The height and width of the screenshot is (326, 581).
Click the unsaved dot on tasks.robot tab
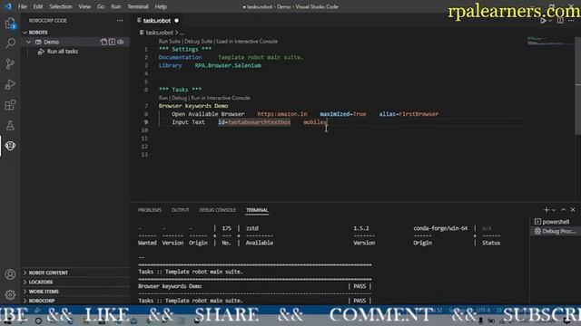[176, 21]
